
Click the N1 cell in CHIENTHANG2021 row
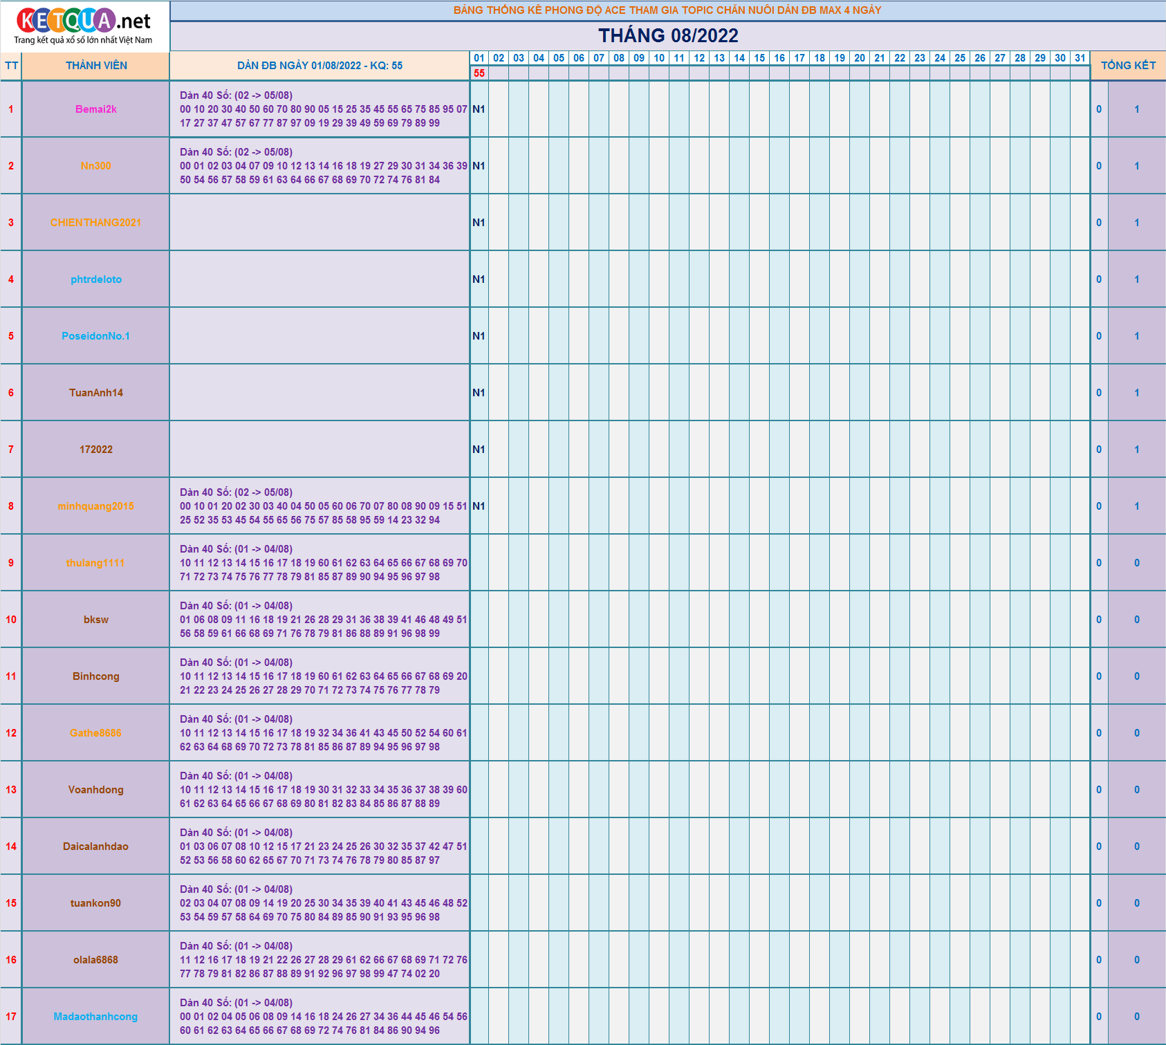[479, 223]
